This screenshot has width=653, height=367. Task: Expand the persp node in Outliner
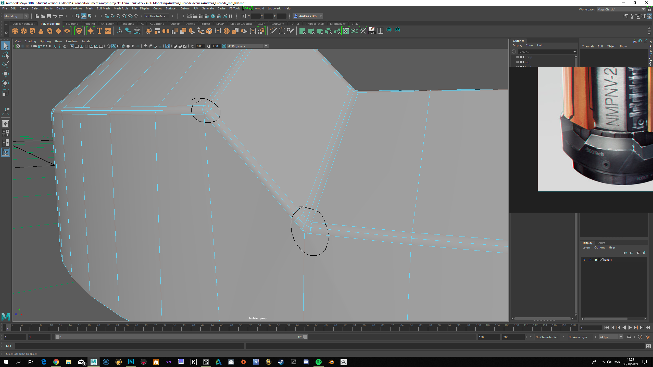[518, 57]
